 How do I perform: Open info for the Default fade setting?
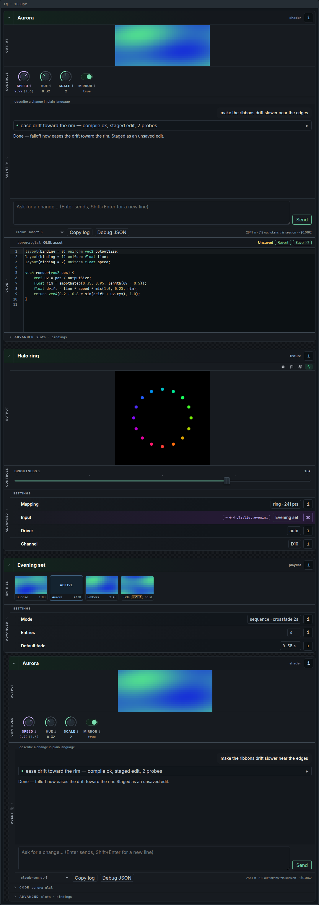point(308,646)
